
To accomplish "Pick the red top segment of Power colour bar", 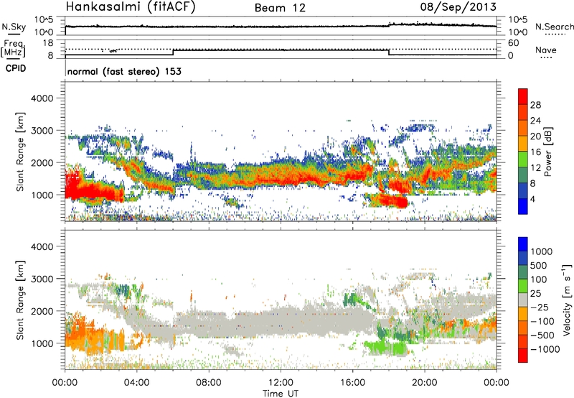I will 523,97.
